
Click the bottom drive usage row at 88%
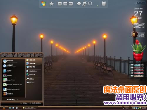coord(138,76)
